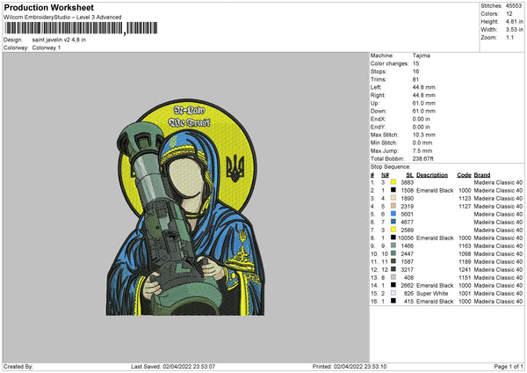Click the "Code" column header
The width and height of the screenshot is (527, 373).
pyautogui.click(x=464, y=175)
